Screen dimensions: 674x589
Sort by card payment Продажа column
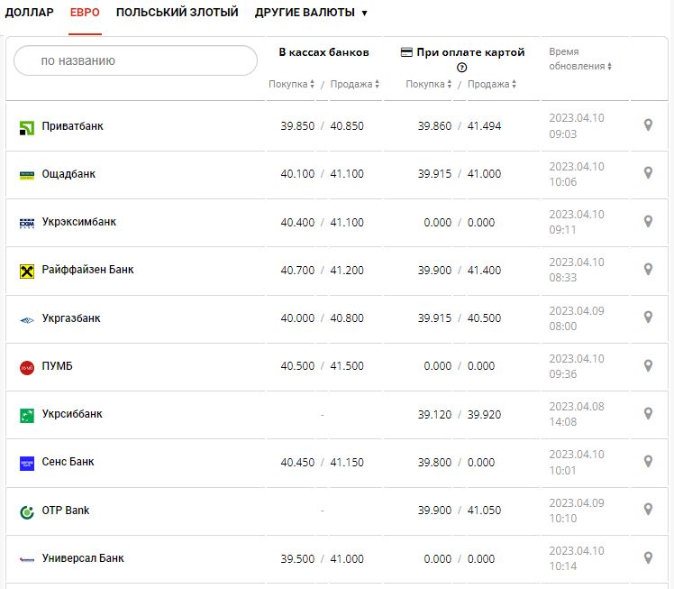click(493, 84)
